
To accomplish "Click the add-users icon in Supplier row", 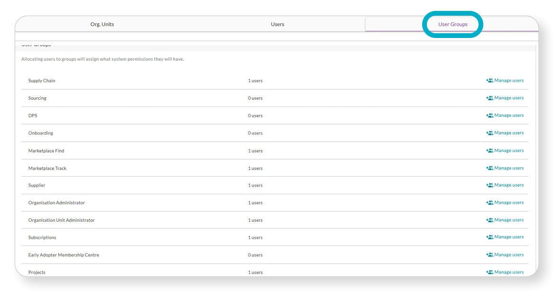I will 489,185.
